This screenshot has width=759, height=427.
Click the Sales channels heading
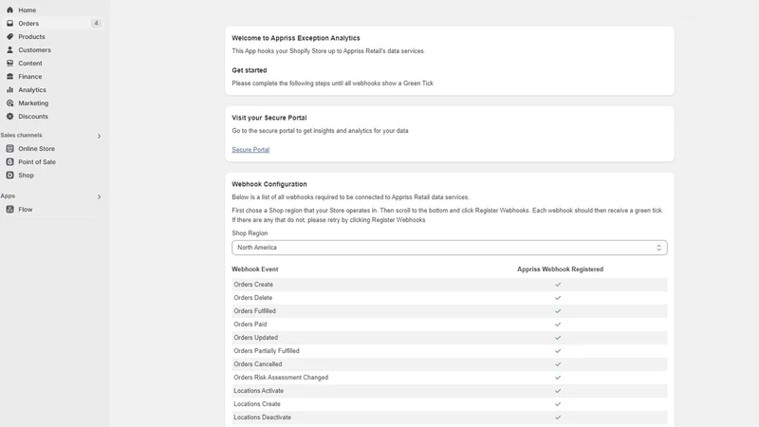[x=21, y=135]
